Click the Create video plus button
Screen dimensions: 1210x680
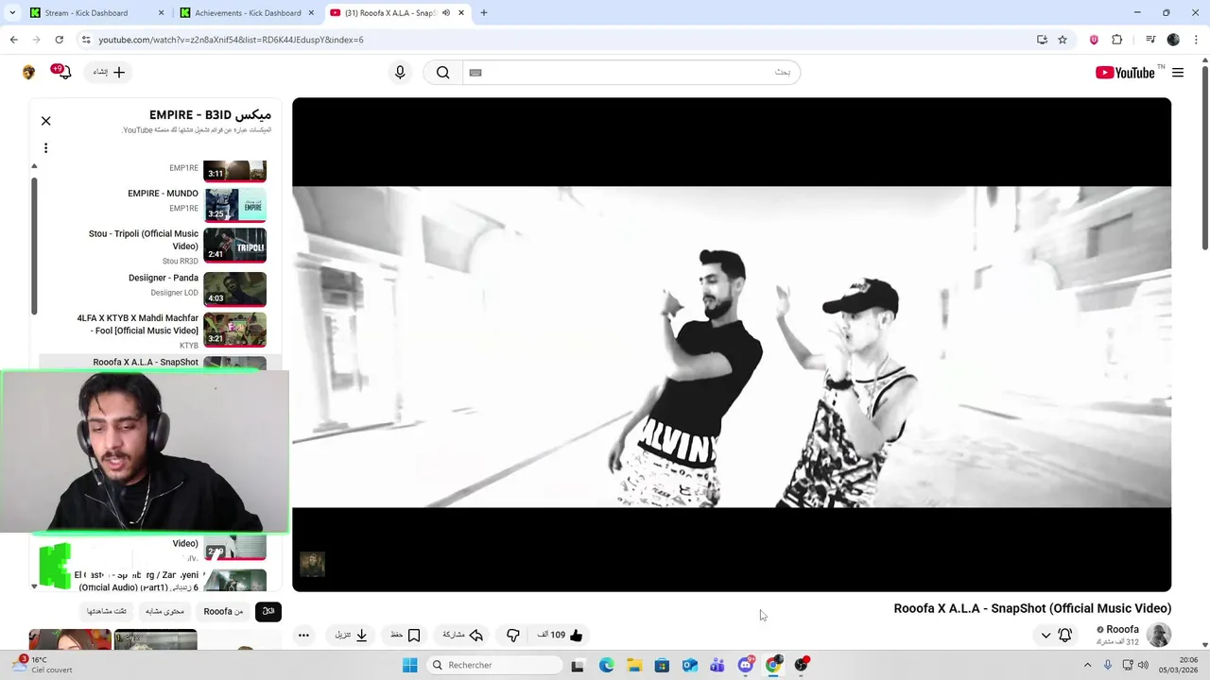tap(110, 72)
